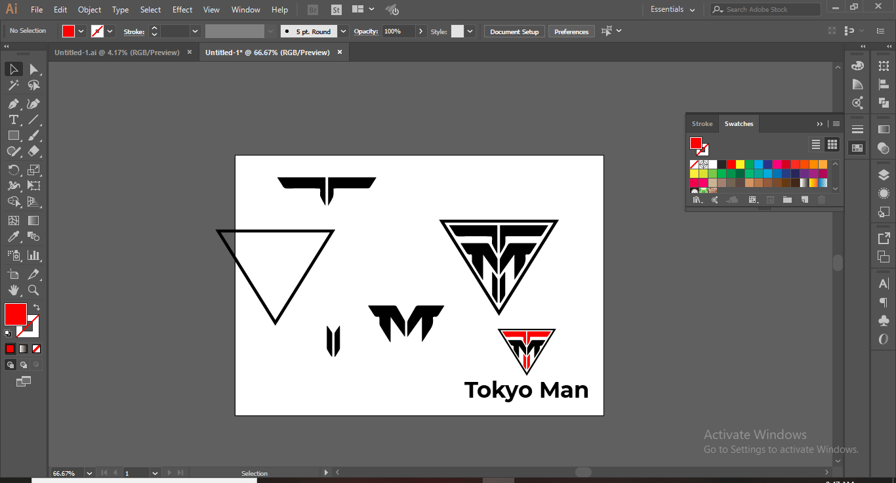Open the fill color dropdown in the control bar
The image size is (896, 483).
coord(81,31)
